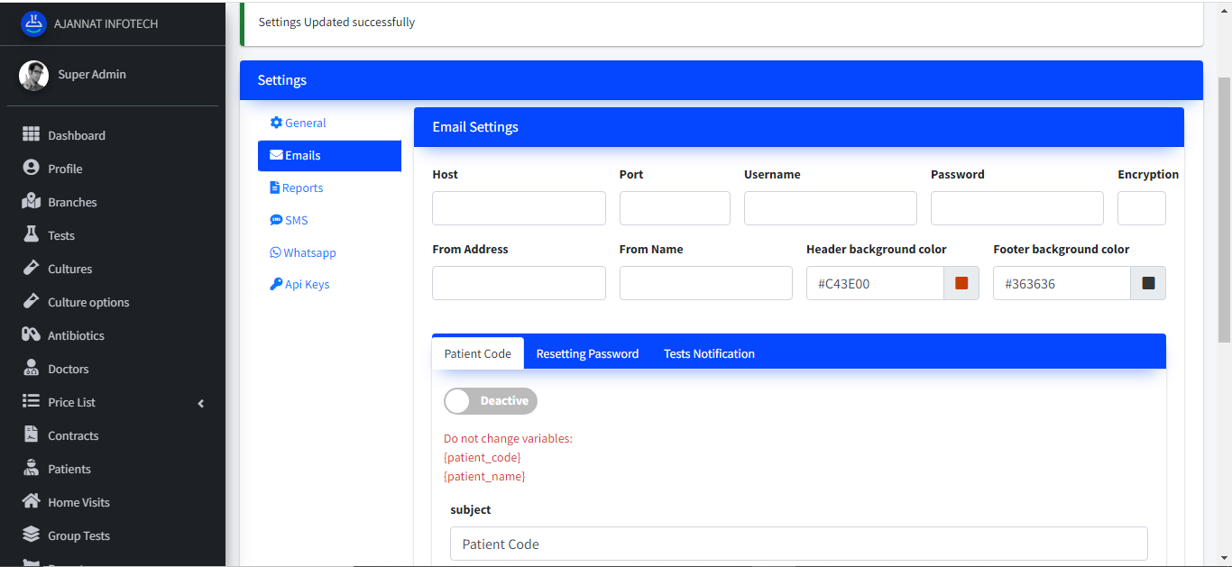Click the Home Visits house icon
This screenshot has height=567, width=1232.
click(x=31, y=501)
